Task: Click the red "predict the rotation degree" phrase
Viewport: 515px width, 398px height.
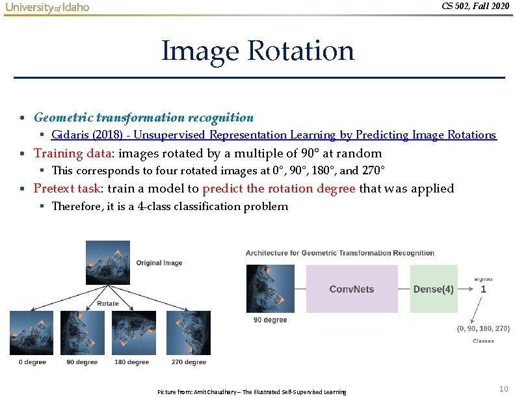Action: click(279, 189)
